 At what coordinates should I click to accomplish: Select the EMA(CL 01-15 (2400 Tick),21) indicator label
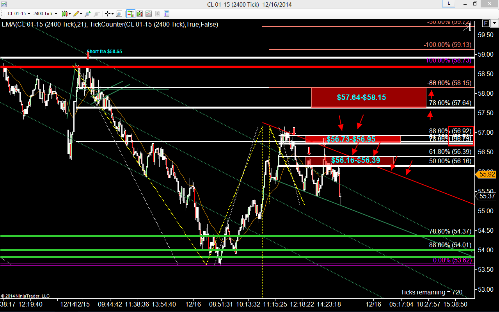pos(44,24)
